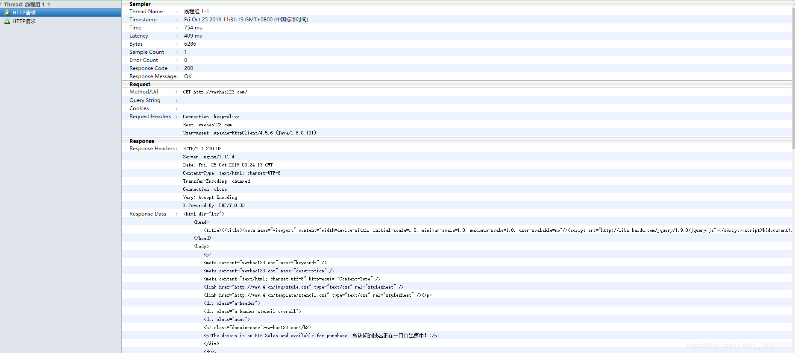
Task: Click the Response Code value 200
Action: coord(188,68)
